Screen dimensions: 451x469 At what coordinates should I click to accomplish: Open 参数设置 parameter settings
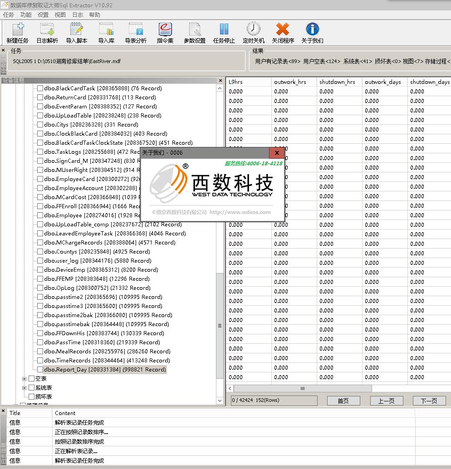pos(195,33)
